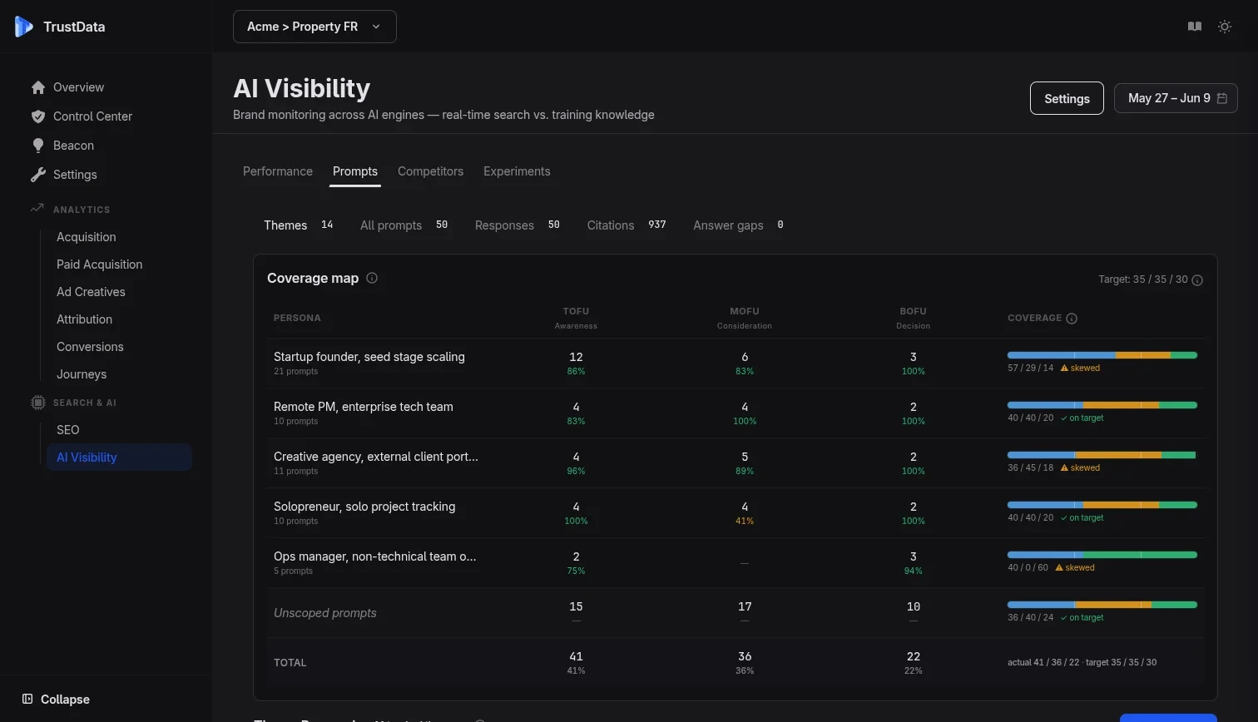Open the Acme > Property FR workspace dropdown

314,27
